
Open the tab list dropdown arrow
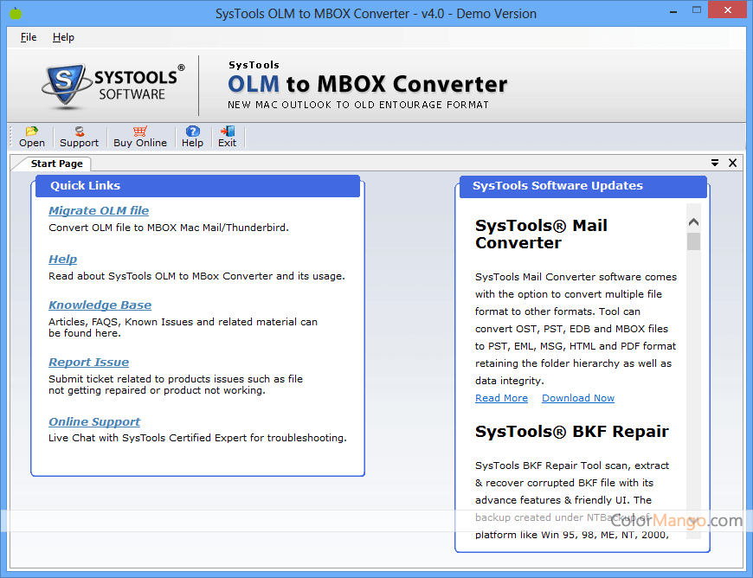click(715, 163)
